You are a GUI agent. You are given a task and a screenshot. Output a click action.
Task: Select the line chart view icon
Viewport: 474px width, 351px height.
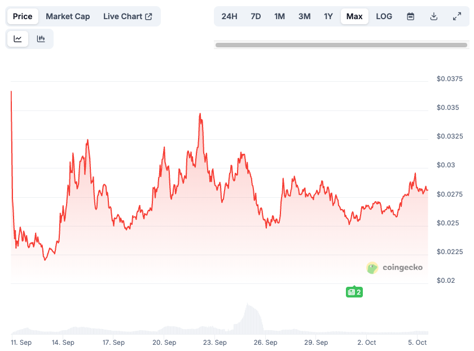pyautogui.click(x=18, y=39)
